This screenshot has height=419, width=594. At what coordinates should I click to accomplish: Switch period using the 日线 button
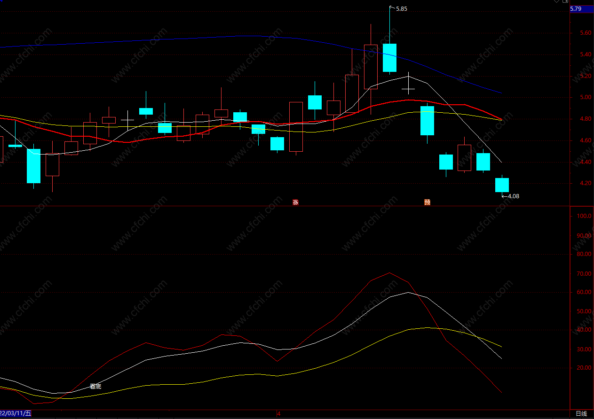point(582,414)
